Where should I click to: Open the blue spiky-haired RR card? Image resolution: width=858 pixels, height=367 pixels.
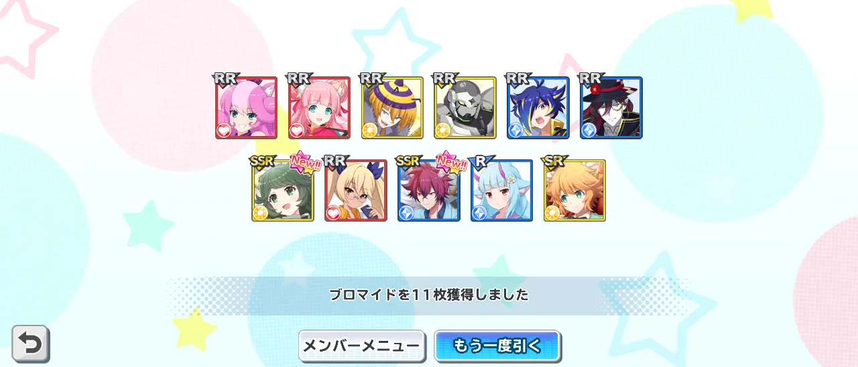pos(538,108)
